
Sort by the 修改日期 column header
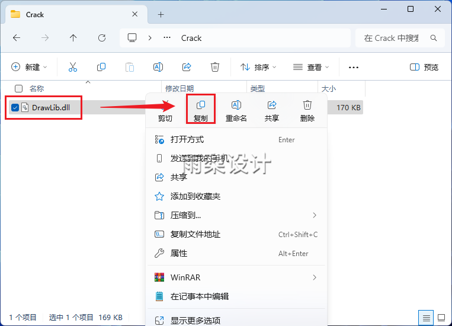[x=179, y=88]
